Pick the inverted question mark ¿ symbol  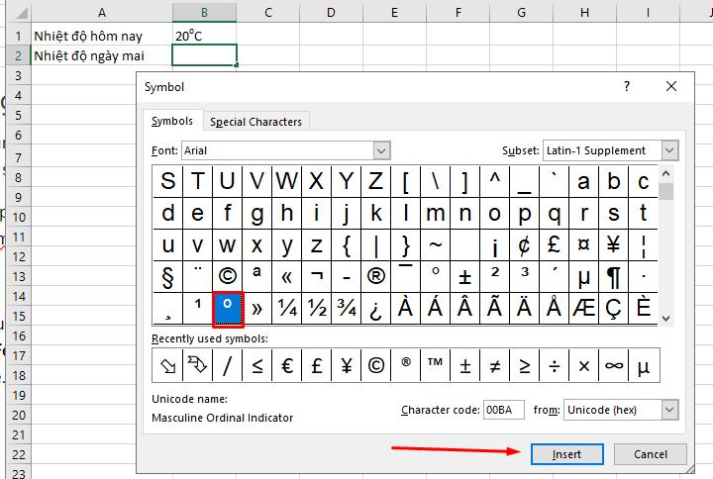tap(376, 309)
